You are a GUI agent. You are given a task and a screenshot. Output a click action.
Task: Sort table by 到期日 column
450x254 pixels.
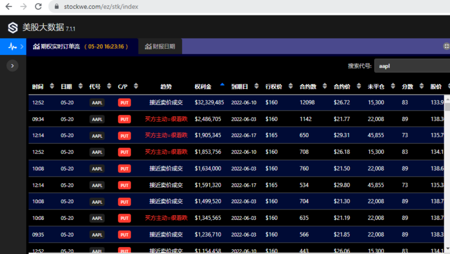[240, 86]
